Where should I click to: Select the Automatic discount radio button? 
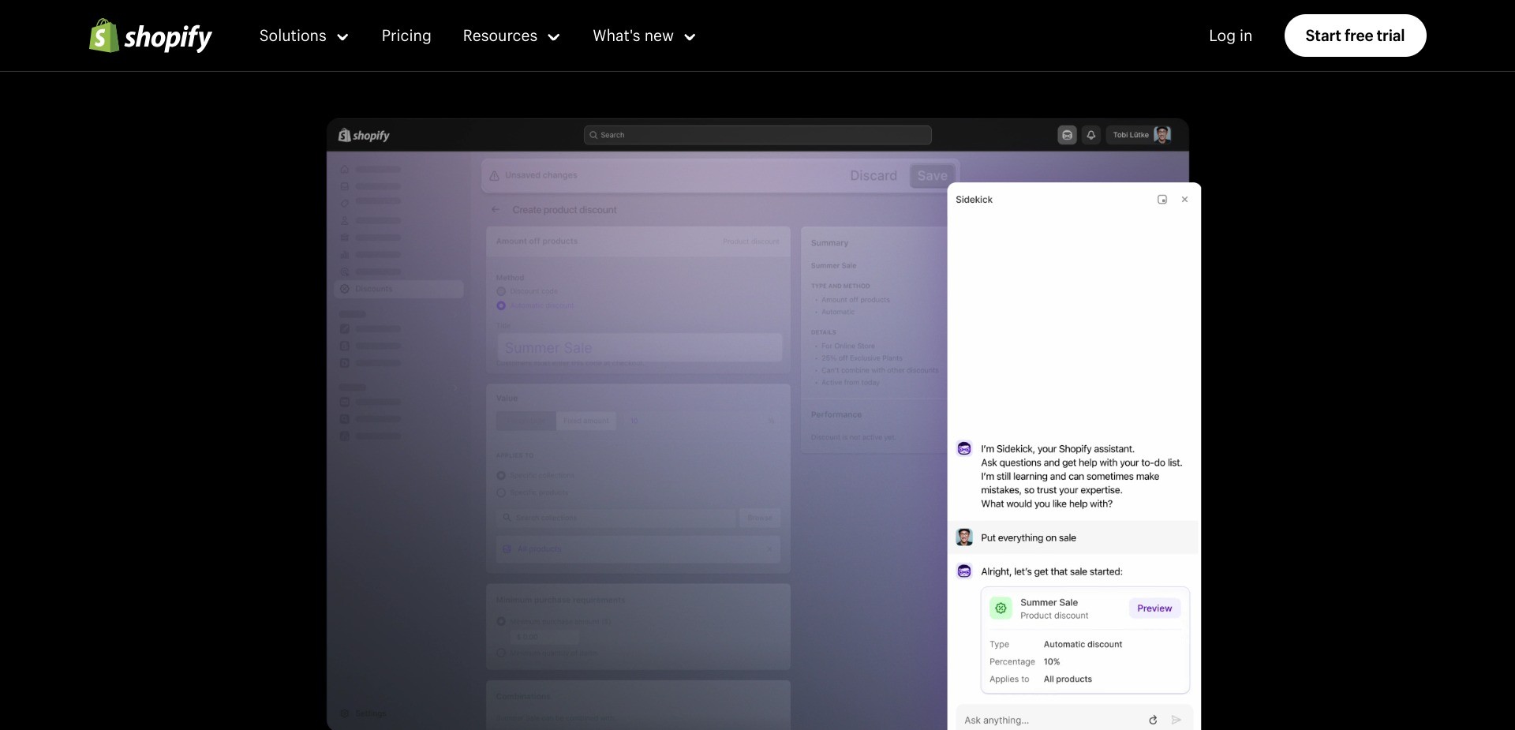(x=501, y=305)
